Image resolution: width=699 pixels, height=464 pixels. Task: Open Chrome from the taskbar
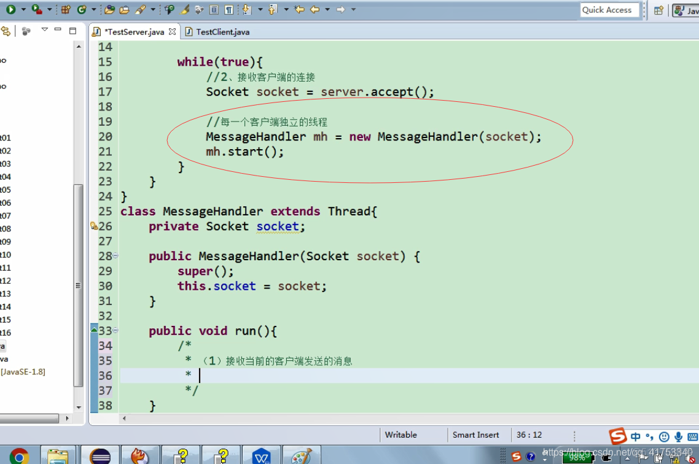point(20,455)
